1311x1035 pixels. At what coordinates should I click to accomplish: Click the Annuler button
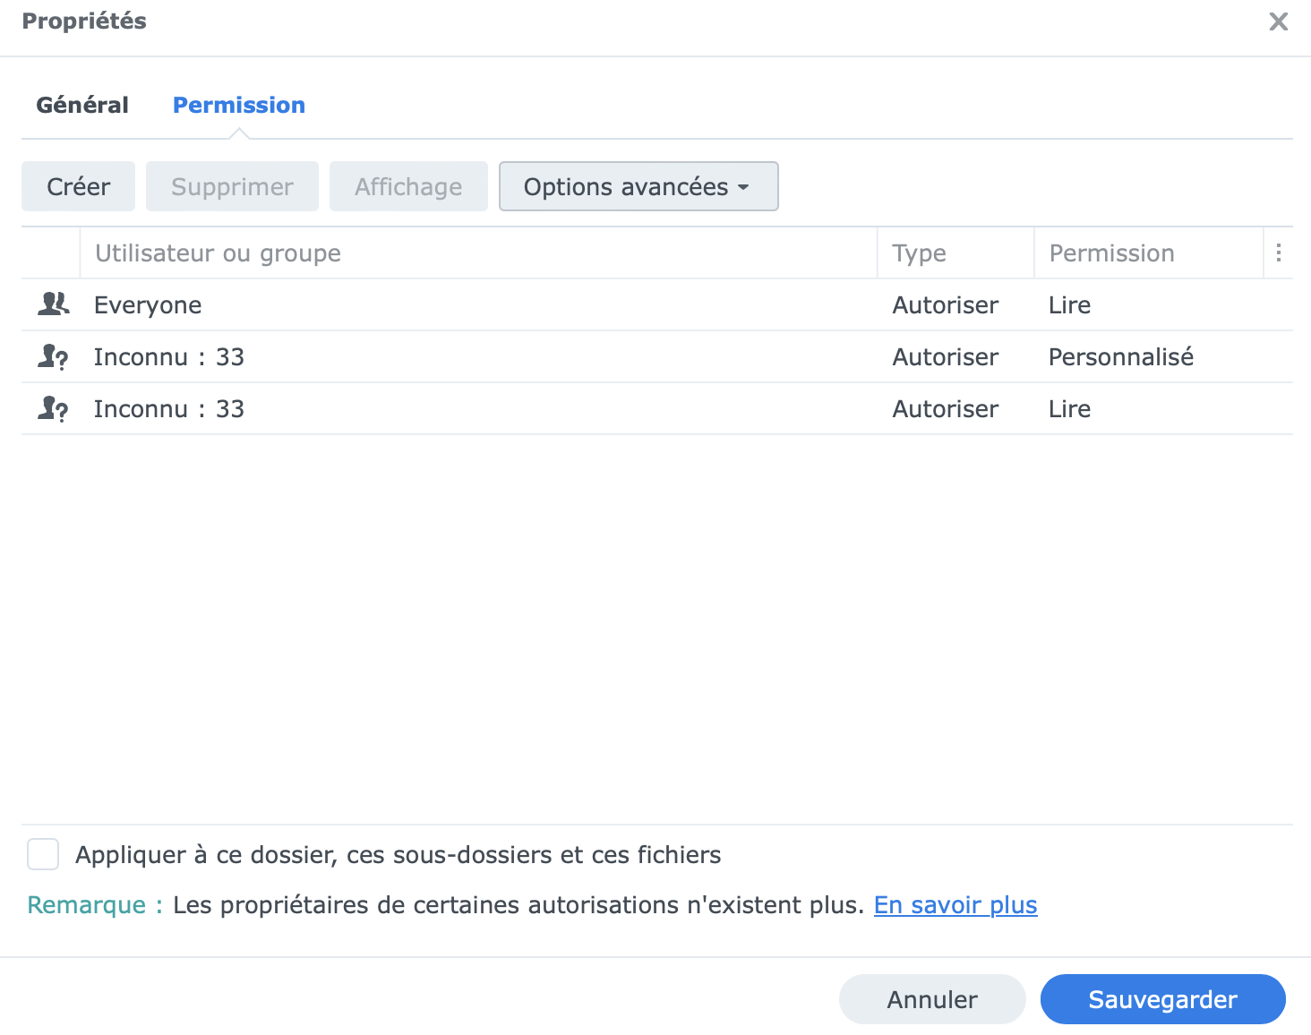(x=932, y=999)
